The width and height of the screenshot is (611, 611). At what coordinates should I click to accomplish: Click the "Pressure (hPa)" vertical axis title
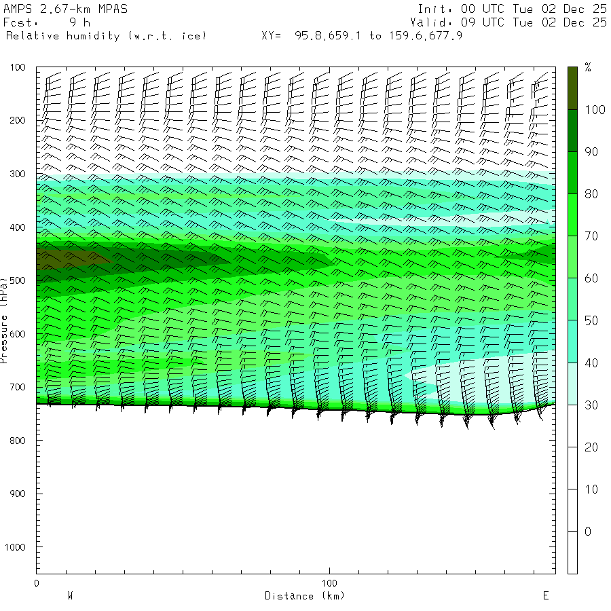[4, 320]
